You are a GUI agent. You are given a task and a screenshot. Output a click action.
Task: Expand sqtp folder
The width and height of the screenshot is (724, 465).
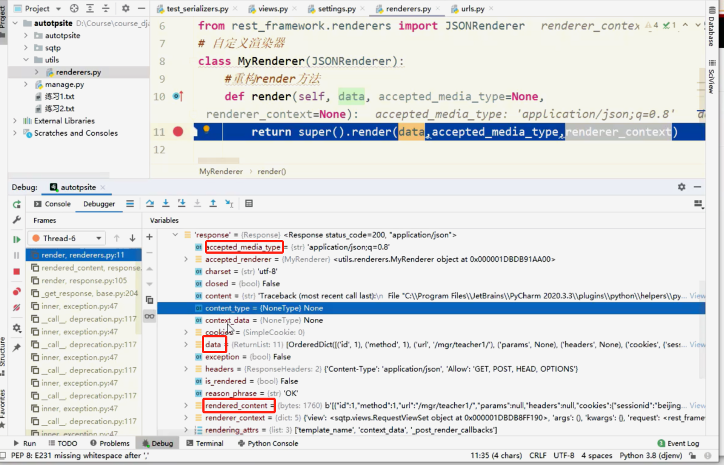(x=26, y=48)
